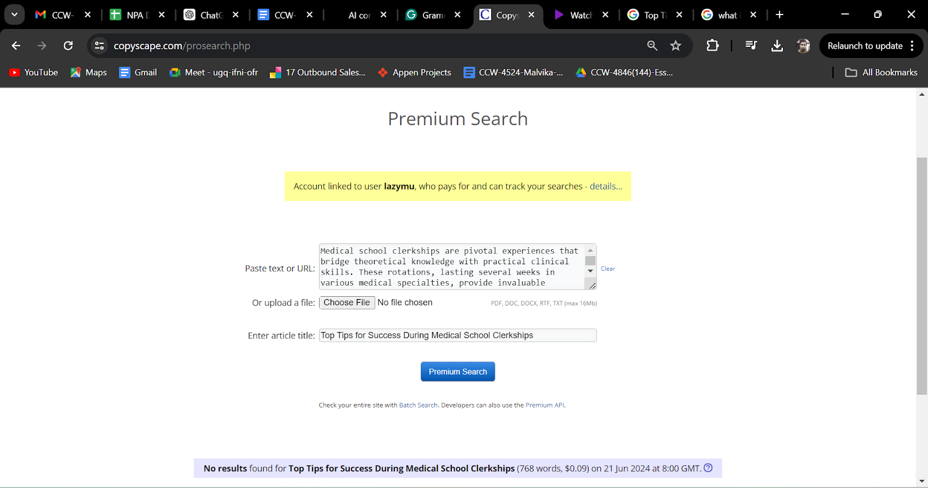This screenshot has height=488, width=928.
Task: Click Relaunch to update button
Action: pos(865,46)
